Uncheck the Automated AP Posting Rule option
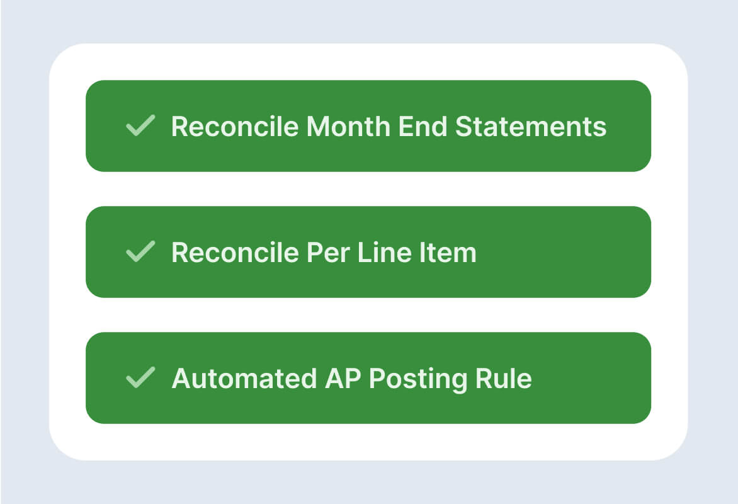The height and width of the screenshot is (504, 738). click(x=140, y=377)
